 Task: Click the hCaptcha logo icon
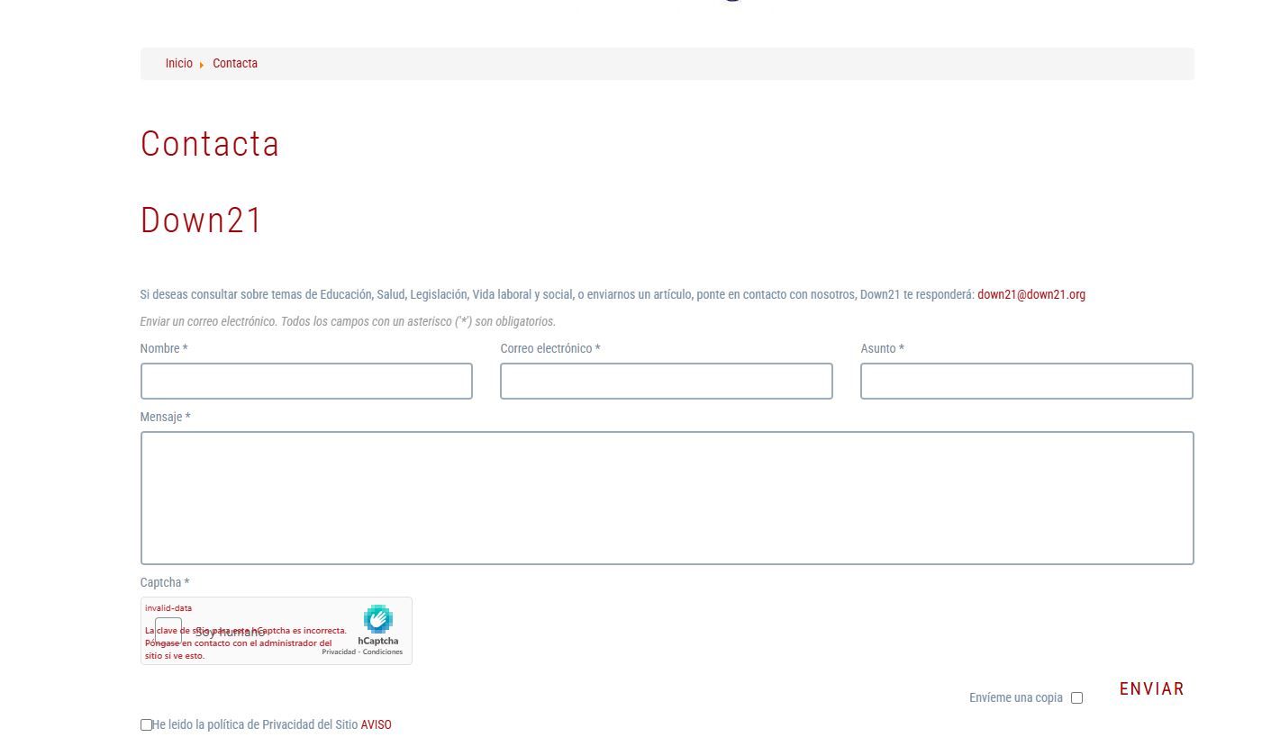(378, 619)
